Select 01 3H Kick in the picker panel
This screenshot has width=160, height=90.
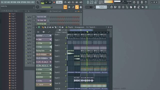(x=44, y=69)
